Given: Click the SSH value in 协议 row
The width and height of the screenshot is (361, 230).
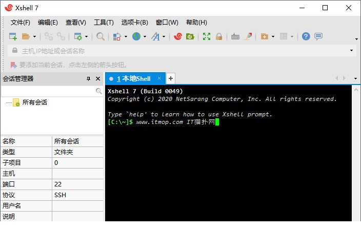Looking at the screenshot, I should pyautogui.click(x=60, y=195).
